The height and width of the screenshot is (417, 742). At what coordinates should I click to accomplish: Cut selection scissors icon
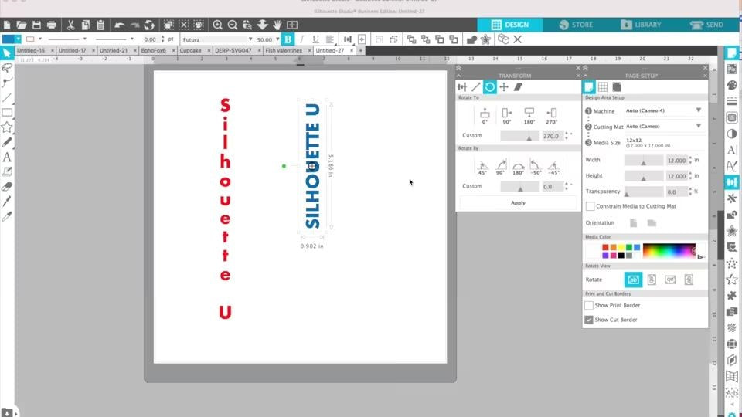(x=70, y=25)
